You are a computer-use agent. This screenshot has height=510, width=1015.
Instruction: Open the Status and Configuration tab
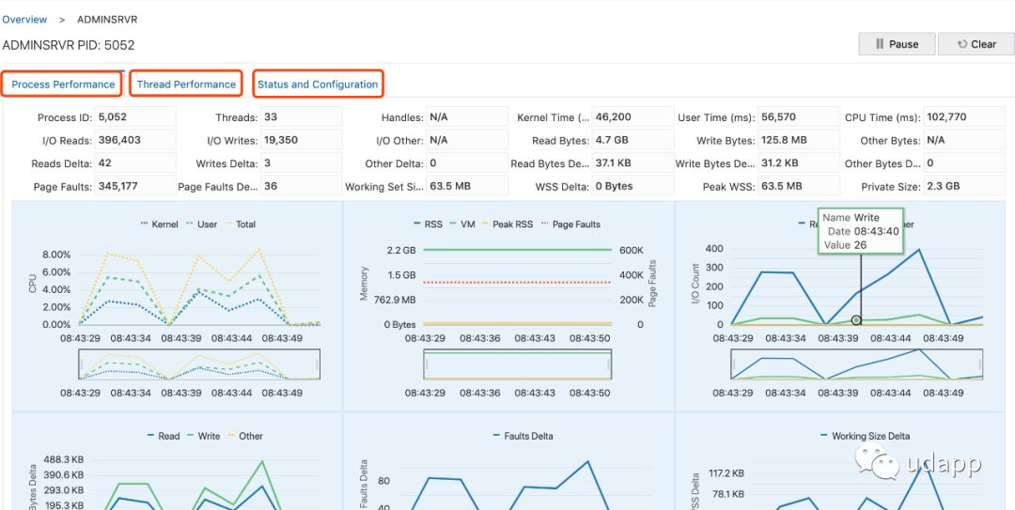click(318, 85)
